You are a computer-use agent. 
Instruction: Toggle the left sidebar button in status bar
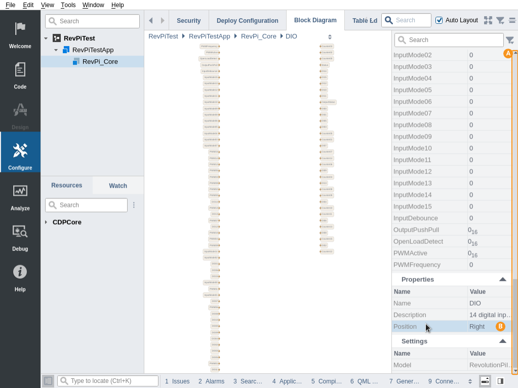48,381
